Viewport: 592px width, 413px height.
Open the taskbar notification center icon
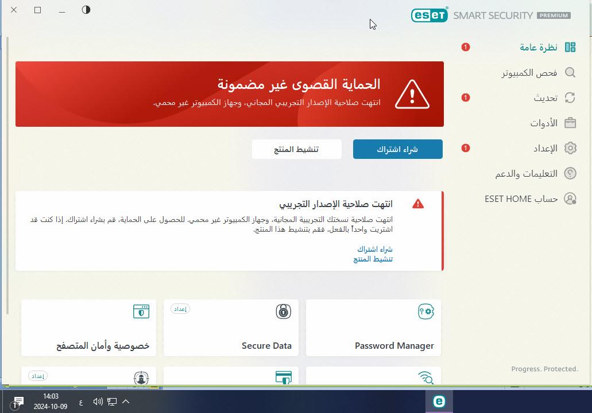pos(17,402)
